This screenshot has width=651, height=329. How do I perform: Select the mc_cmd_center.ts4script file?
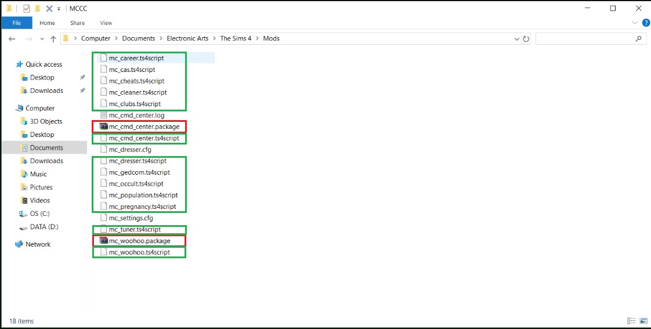144,138
